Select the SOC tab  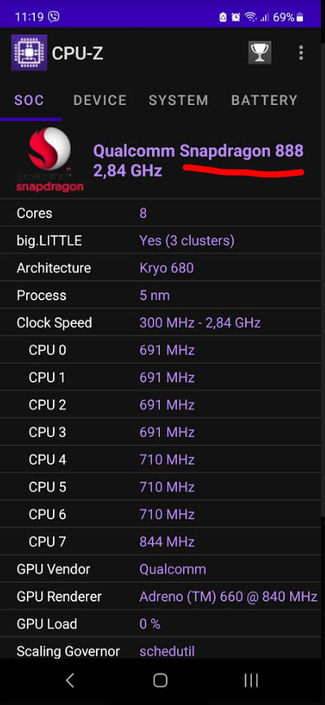(x=29, y=100)
